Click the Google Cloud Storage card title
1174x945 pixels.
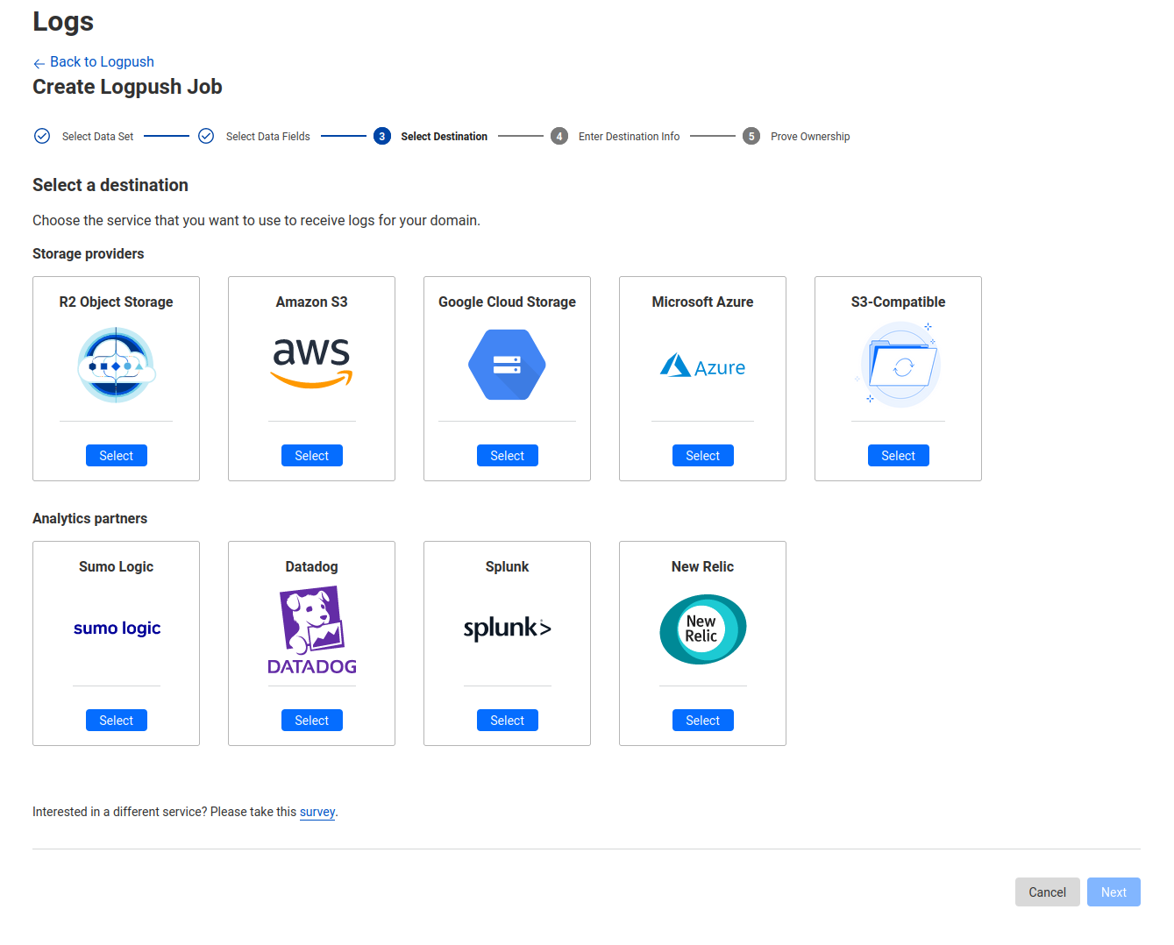click(507, 302)
